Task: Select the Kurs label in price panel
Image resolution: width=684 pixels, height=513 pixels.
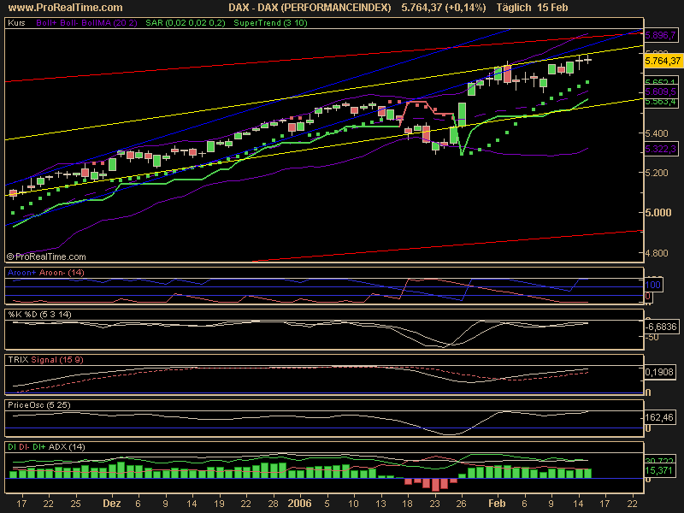Action: coord(16,23)
